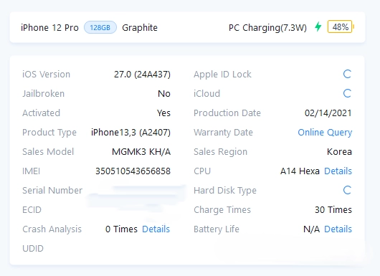Select iOS version value 27.0 (24A437)
This screenshot has height=276, width=380.
(142, 75)
